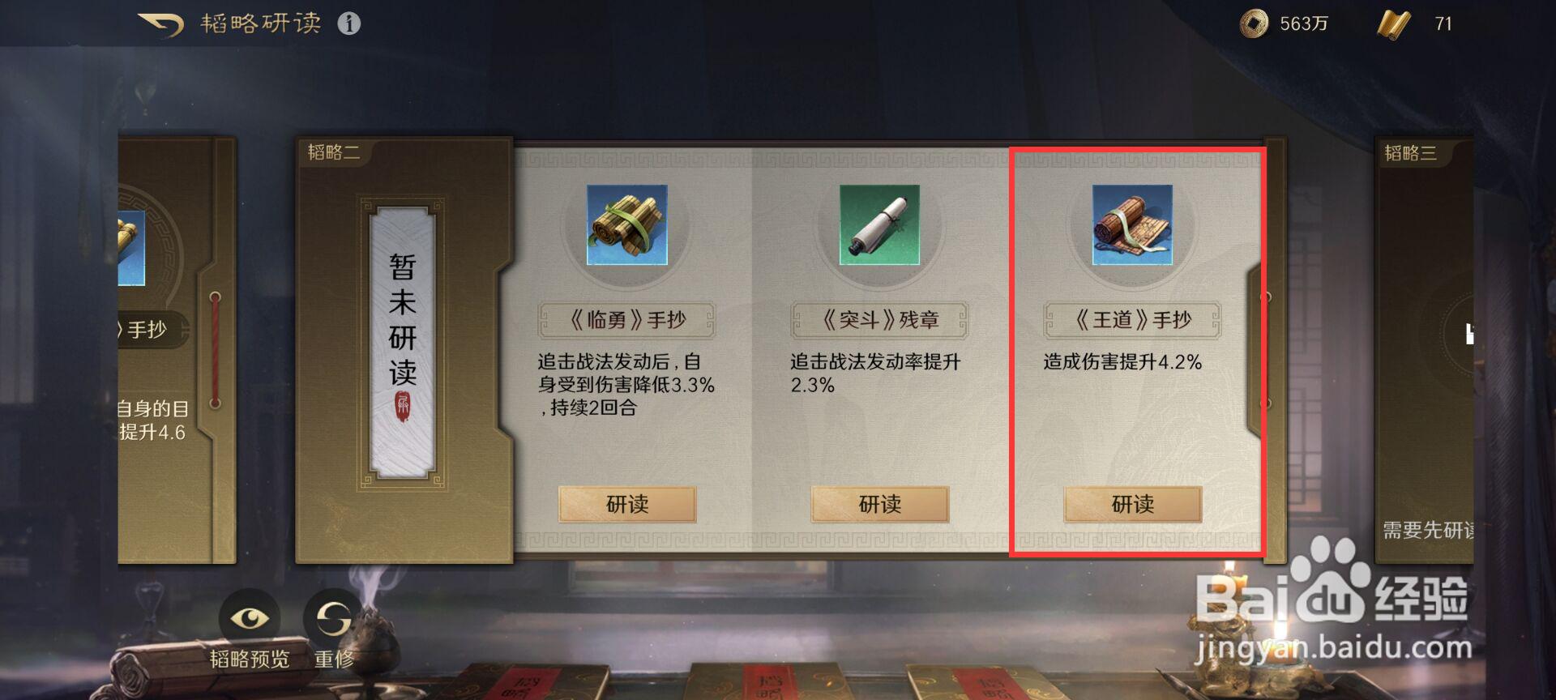Click the 563万 coin amount
Image resolution: width=1556 pixels, height=700 pixels.
coord(1304,24)
